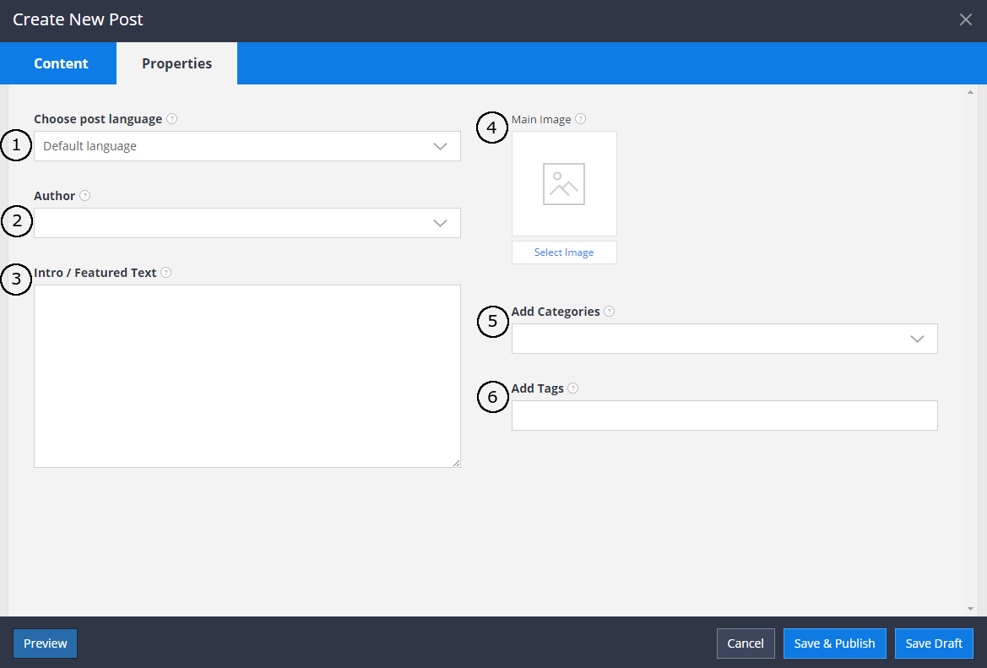Viewport: 987px width, 668px height.
Task: Click the help icon next to Main Image
Action: point(580,119)
